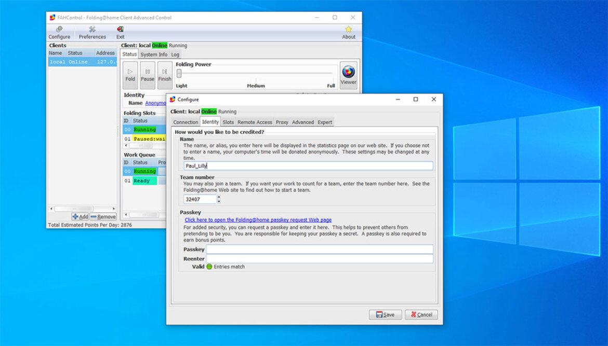Click the Passkey input field

pos(320,249)
